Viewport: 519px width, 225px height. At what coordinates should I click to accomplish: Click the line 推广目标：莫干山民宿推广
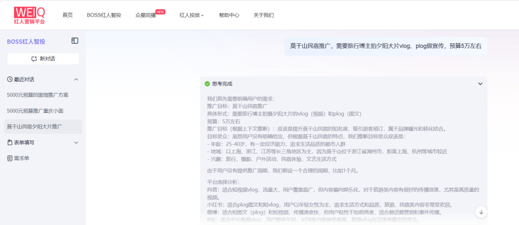point(237,106)
